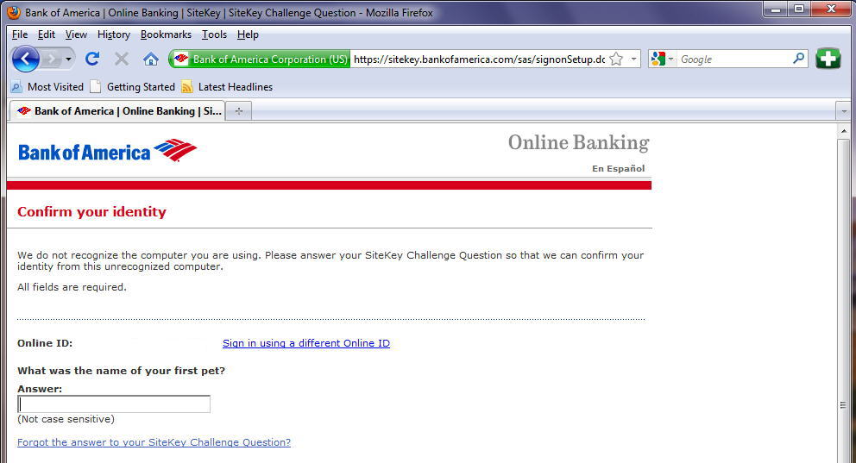Click the Firefox icon in title bar
The image size is (856, 463).
14,12
